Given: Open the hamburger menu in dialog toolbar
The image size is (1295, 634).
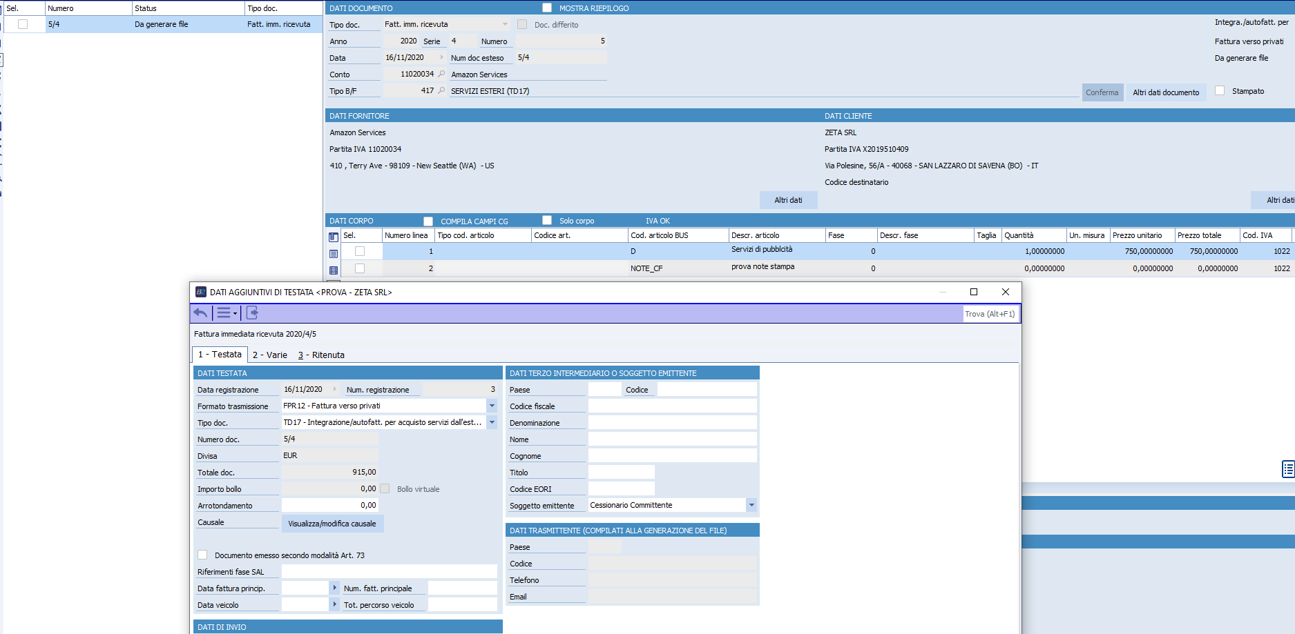Looking at the screenshot, I should point(225,313).
